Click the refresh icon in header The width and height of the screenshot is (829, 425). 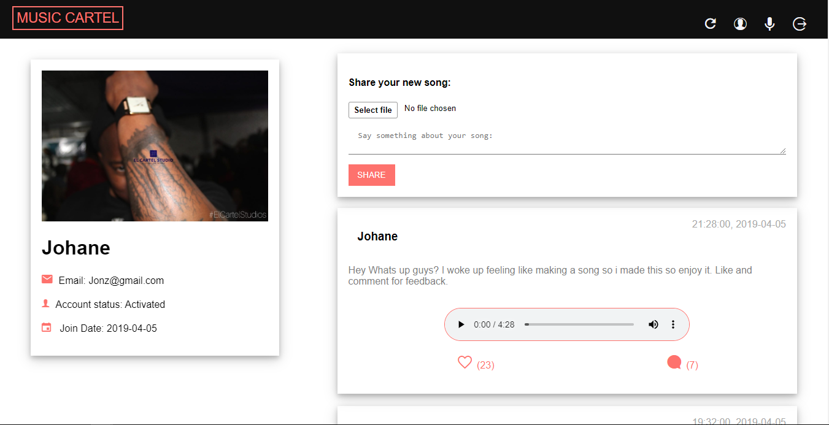click(711, 24)
